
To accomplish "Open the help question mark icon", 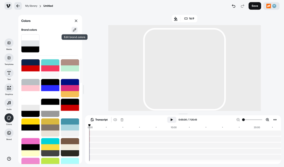I will click(9, 159).
